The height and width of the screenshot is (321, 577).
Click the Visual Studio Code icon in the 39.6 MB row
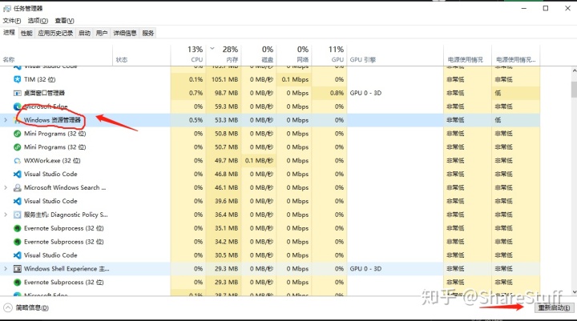point(18,201)
